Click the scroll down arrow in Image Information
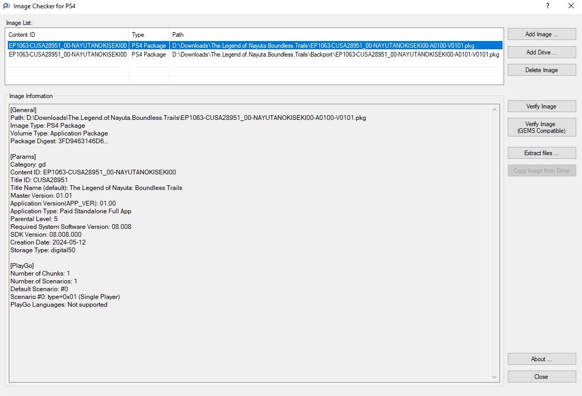This screenshot has width=582, height=396. pos(494,377)
